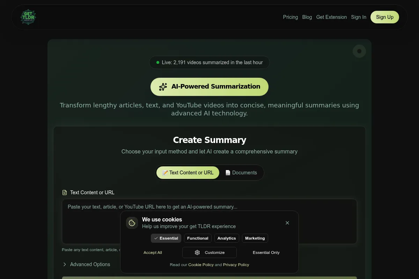Screen dimensions: 419x279
Task: Click the Sign Up button
Action: click(x=385, y=17)
